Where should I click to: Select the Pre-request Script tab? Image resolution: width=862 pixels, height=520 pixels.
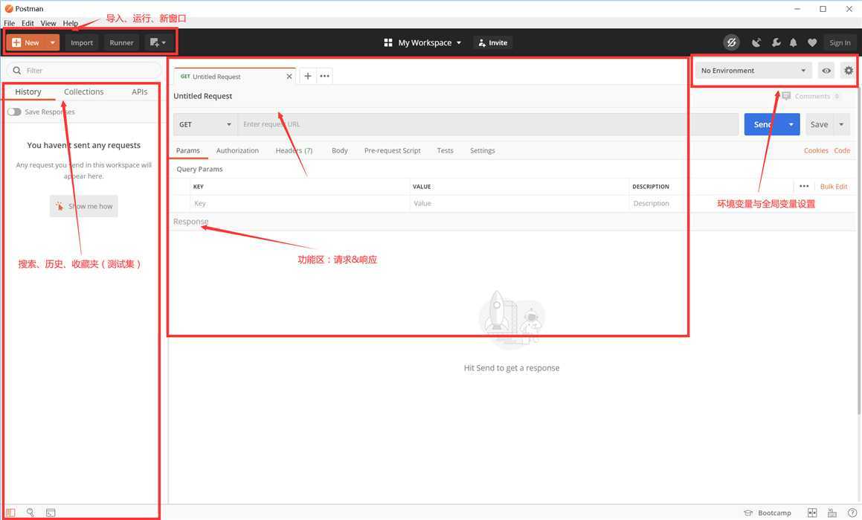point(393,150)
